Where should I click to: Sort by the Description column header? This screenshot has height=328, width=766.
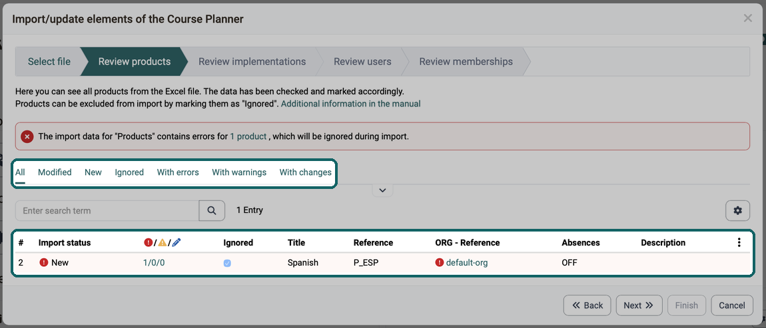point(663,243)
